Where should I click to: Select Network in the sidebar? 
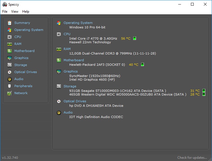point(21,93)
